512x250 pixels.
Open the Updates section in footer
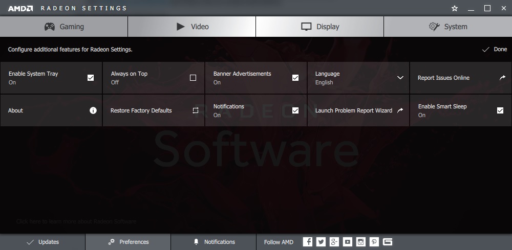42,242
